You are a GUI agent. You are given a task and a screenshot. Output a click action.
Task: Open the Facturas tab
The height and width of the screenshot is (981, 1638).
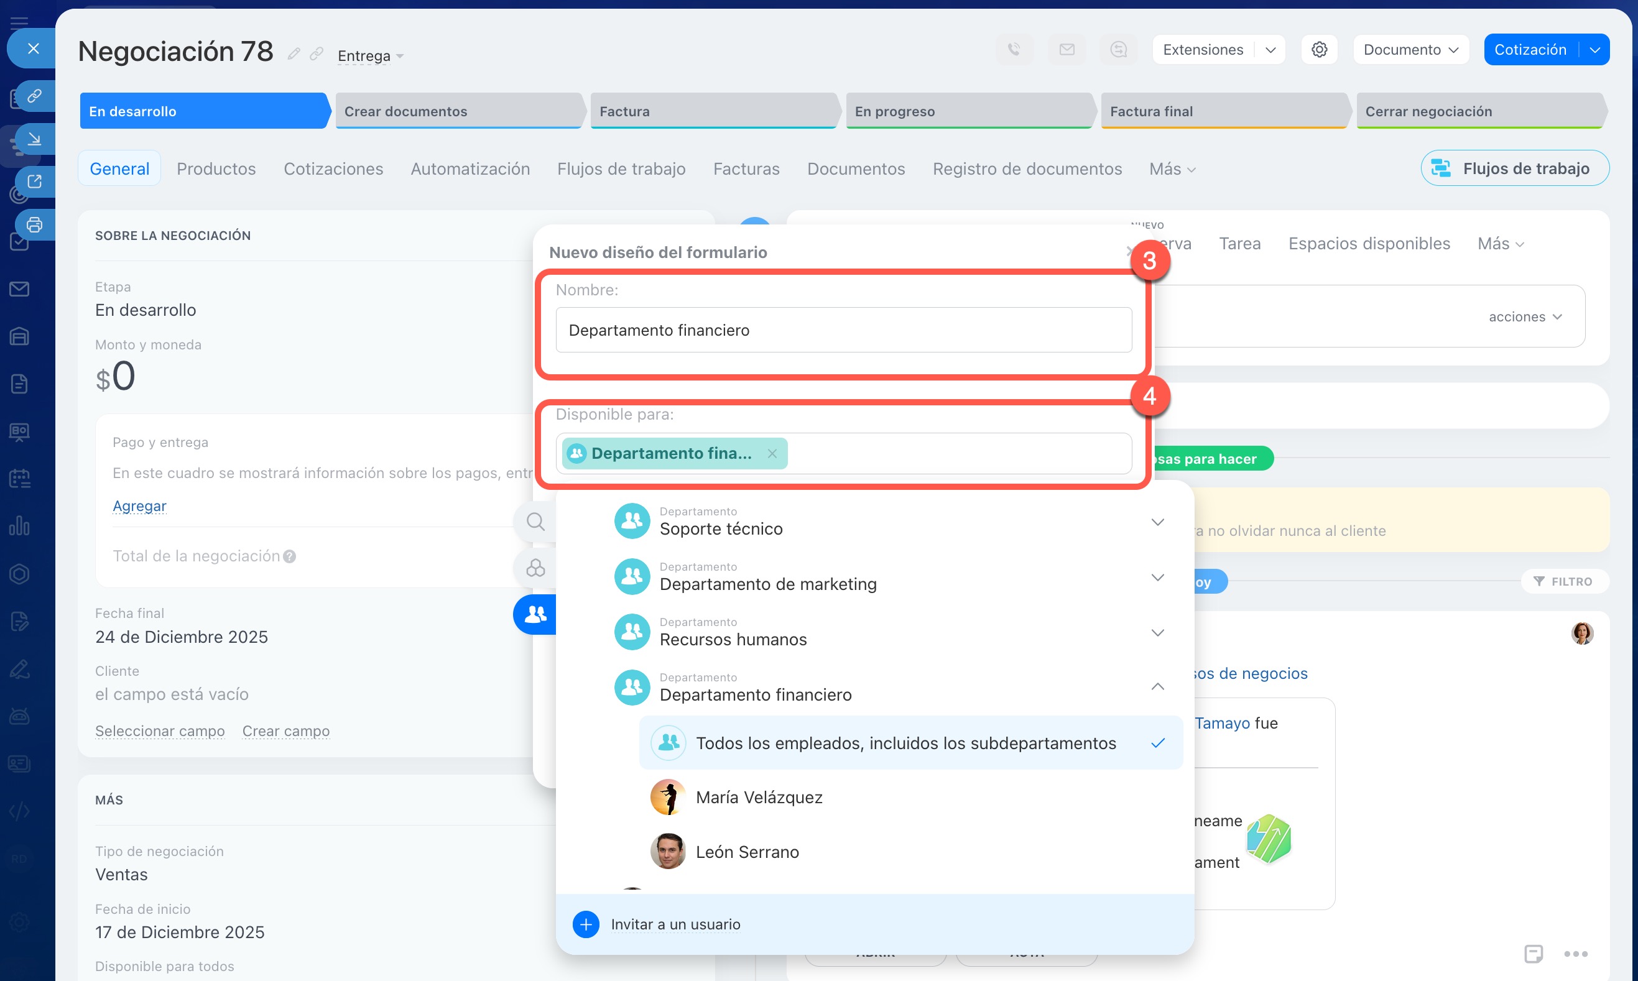coord(746,168)
